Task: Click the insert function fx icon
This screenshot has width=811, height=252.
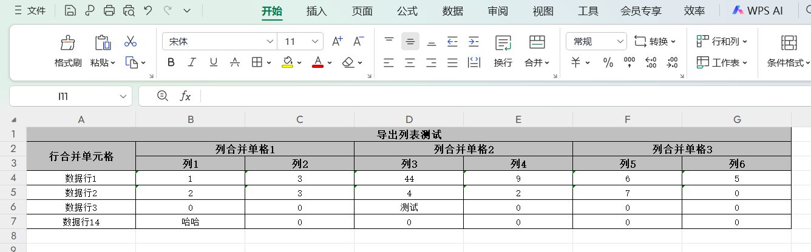Action: pos(185,96)
